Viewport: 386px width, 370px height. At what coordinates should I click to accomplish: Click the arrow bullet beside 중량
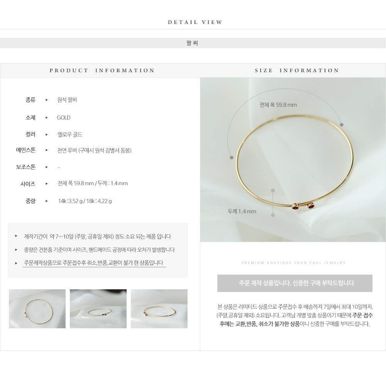47,201
